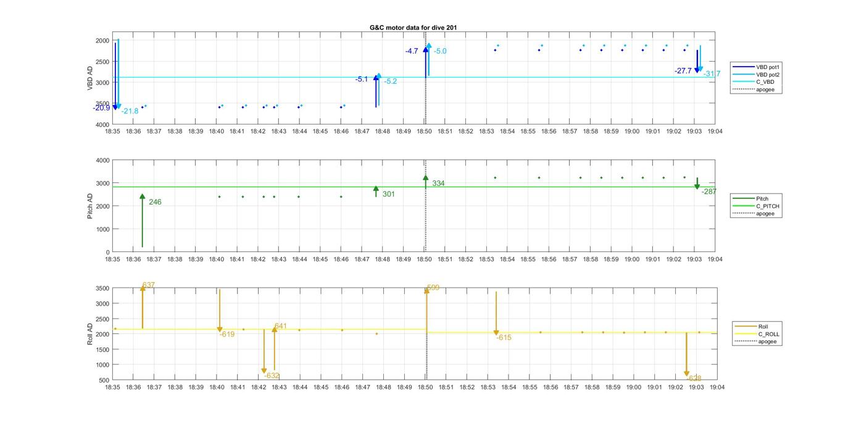Click the "Pitch AD" y-axis label
The width and height of the screenshot is (864, 427).
(x=90, y=206)
